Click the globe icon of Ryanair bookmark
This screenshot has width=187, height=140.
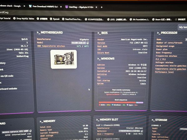click(51, 19)
